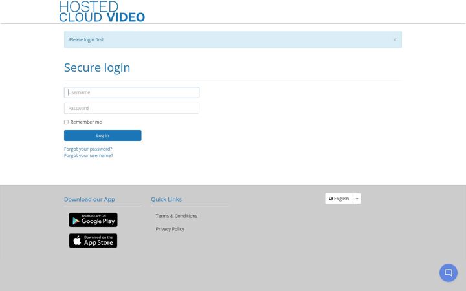Select the Password input field
Viewport: 466px width, 291px height.
131,109
